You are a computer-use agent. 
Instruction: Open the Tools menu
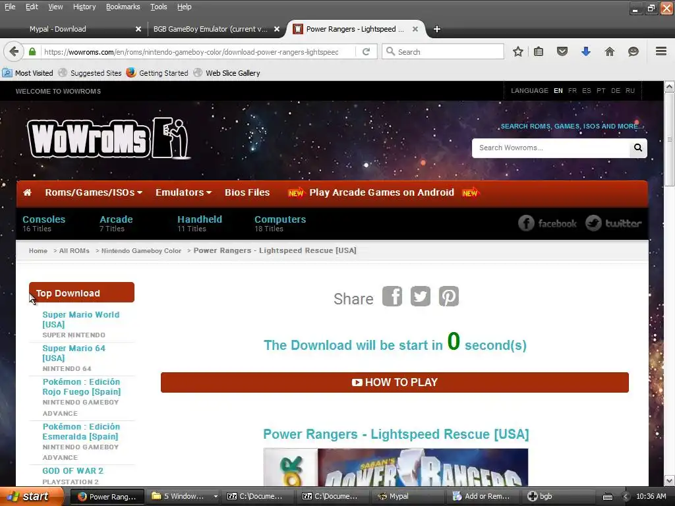(158, 7)
